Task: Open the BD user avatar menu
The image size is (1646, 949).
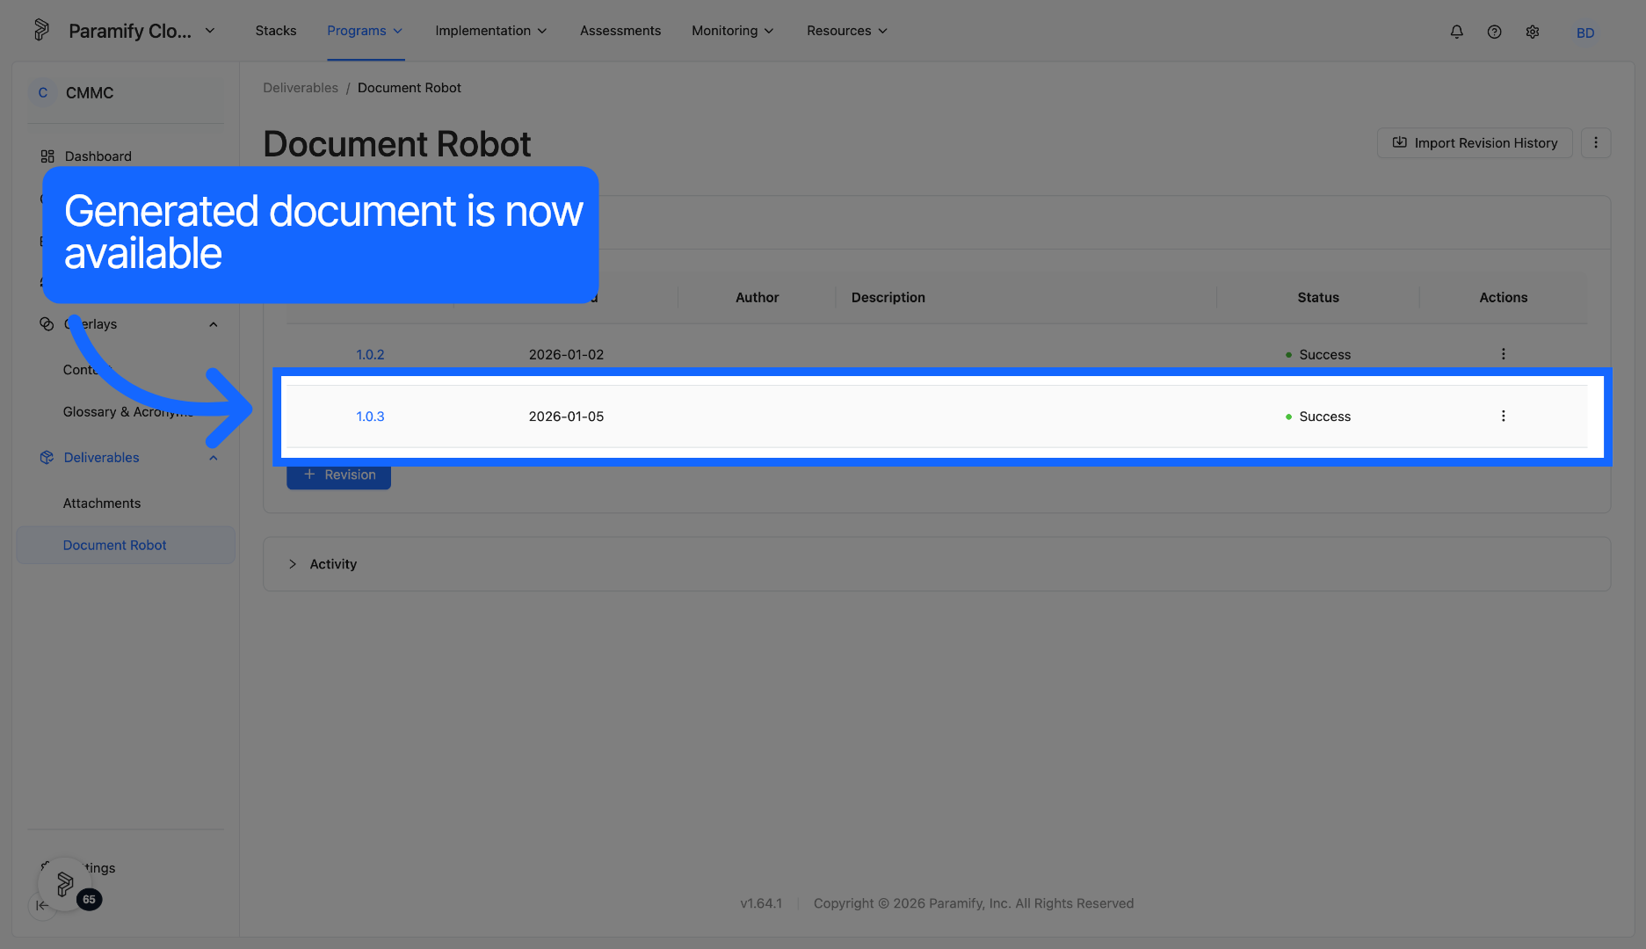Action: click(1585, 33)
